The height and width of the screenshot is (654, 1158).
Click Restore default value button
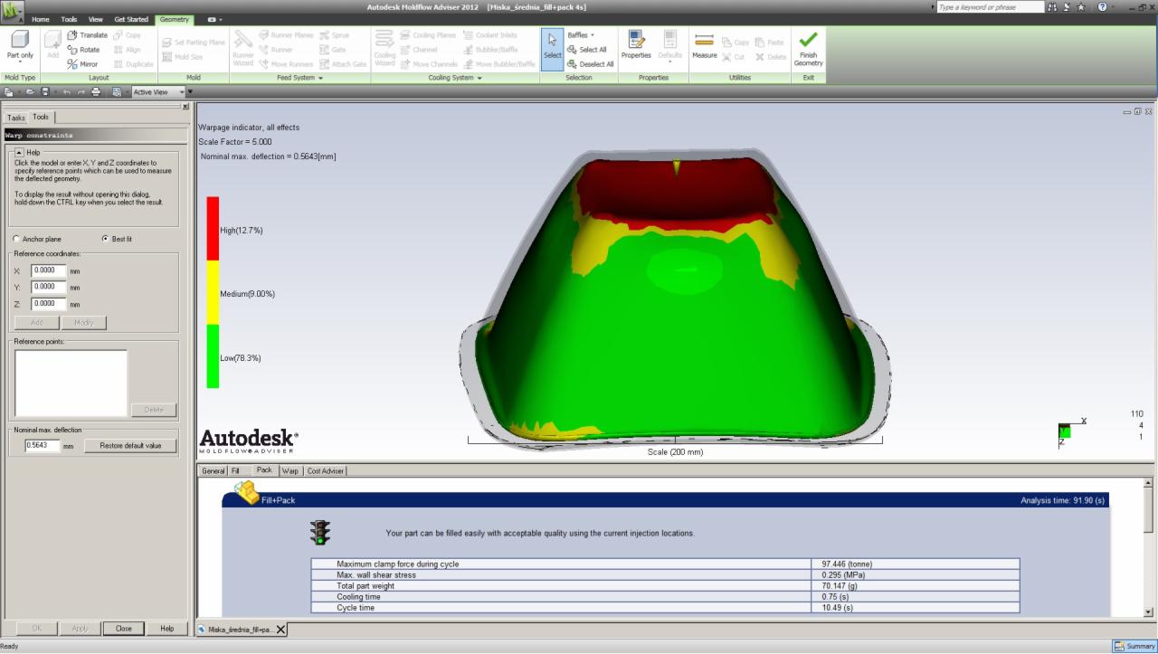click(x=130, y=446)
